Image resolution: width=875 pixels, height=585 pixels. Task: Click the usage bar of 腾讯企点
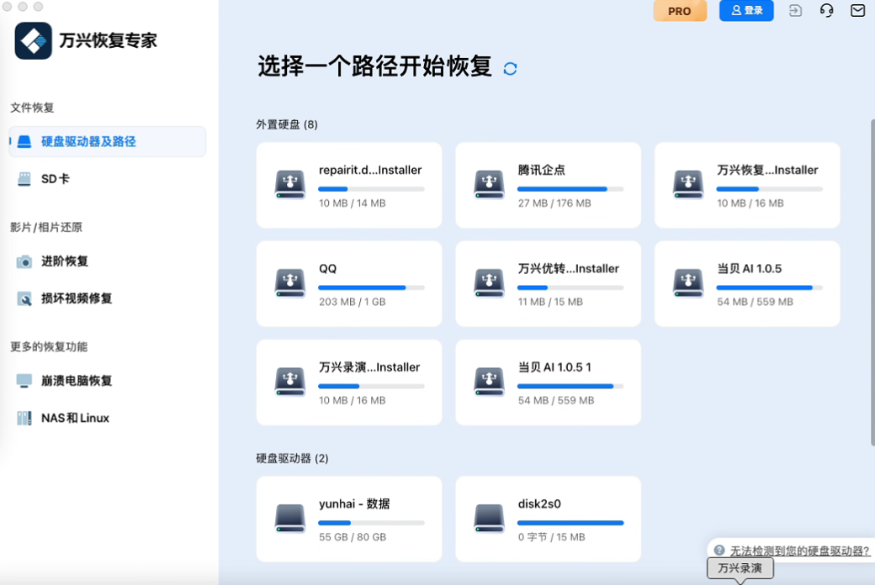pyautogui.click(x=570, y=189)
